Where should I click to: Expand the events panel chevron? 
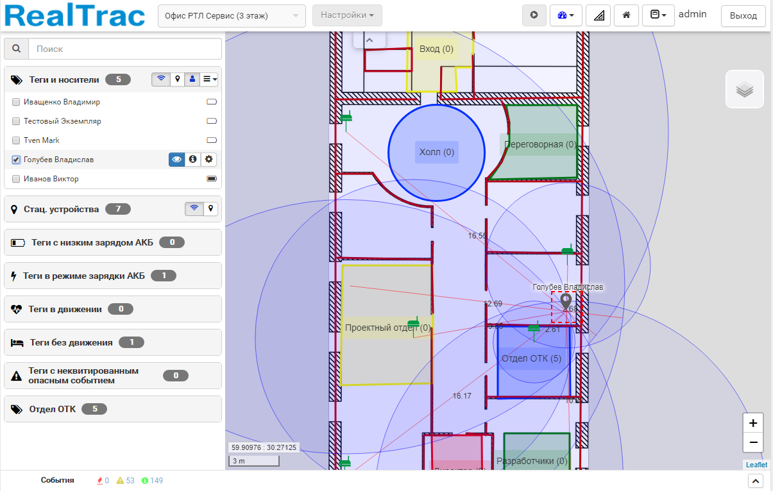tap(755, 481)
